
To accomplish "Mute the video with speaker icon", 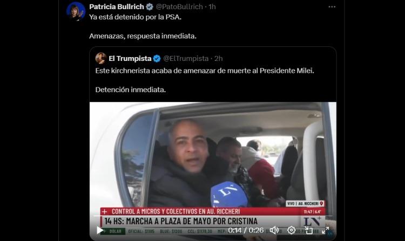I will [x=274, y=230].
